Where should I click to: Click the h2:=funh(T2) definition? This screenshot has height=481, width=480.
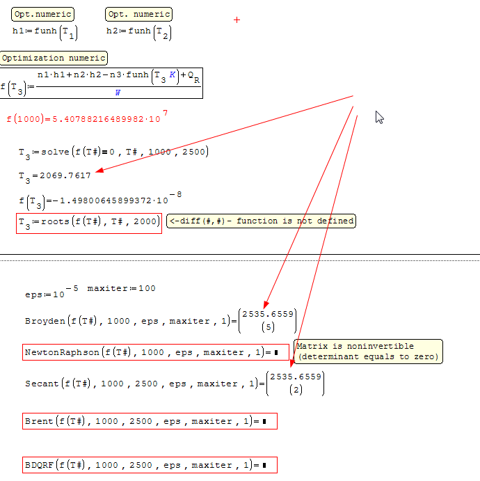tap(138, 32)
